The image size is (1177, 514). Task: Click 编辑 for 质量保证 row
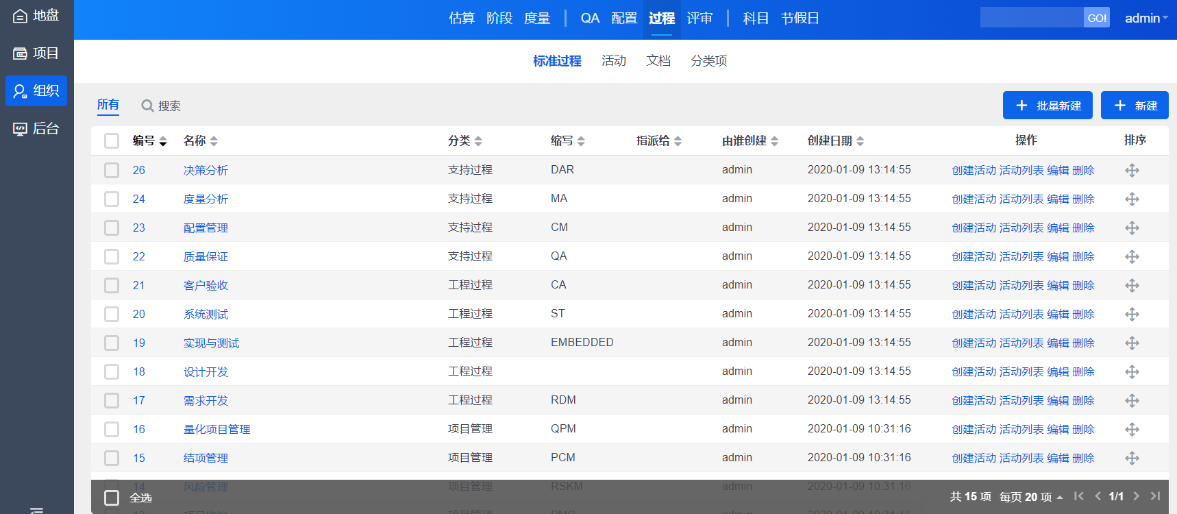tap(1058, 256)
